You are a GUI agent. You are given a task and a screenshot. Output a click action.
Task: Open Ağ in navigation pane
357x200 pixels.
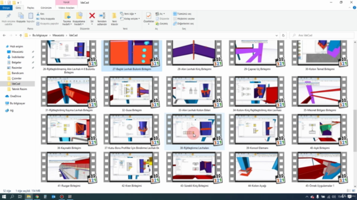point(11,111)
